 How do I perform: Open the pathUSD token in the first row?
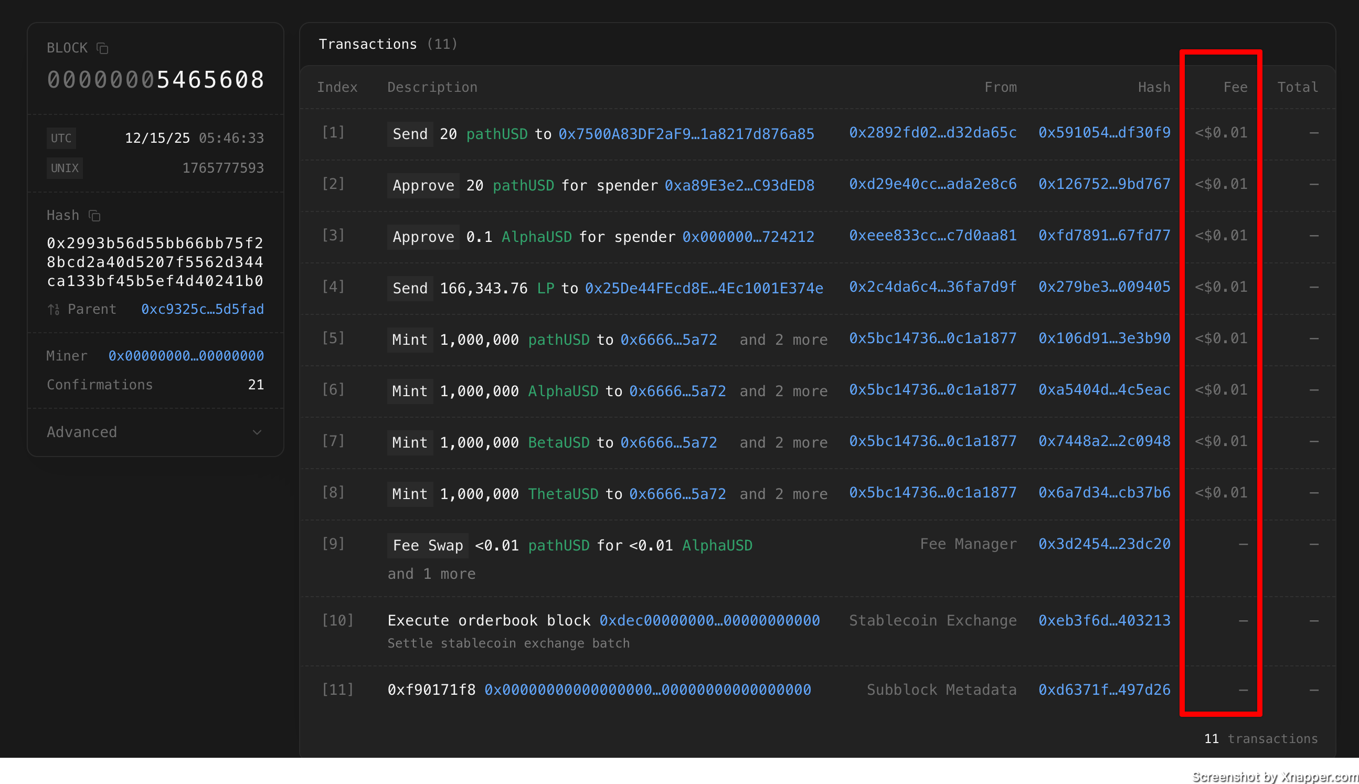(x=496, y=134)
